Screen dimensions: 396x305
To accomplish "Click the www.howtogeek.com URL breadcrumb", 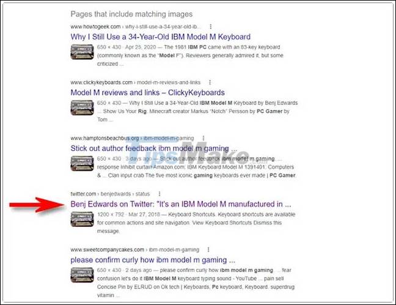I will click(x=136, y=26).
